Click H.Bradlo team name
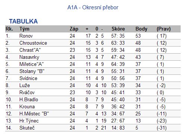The width and height of the screenshot is (187, 137). tap(29, 100)
